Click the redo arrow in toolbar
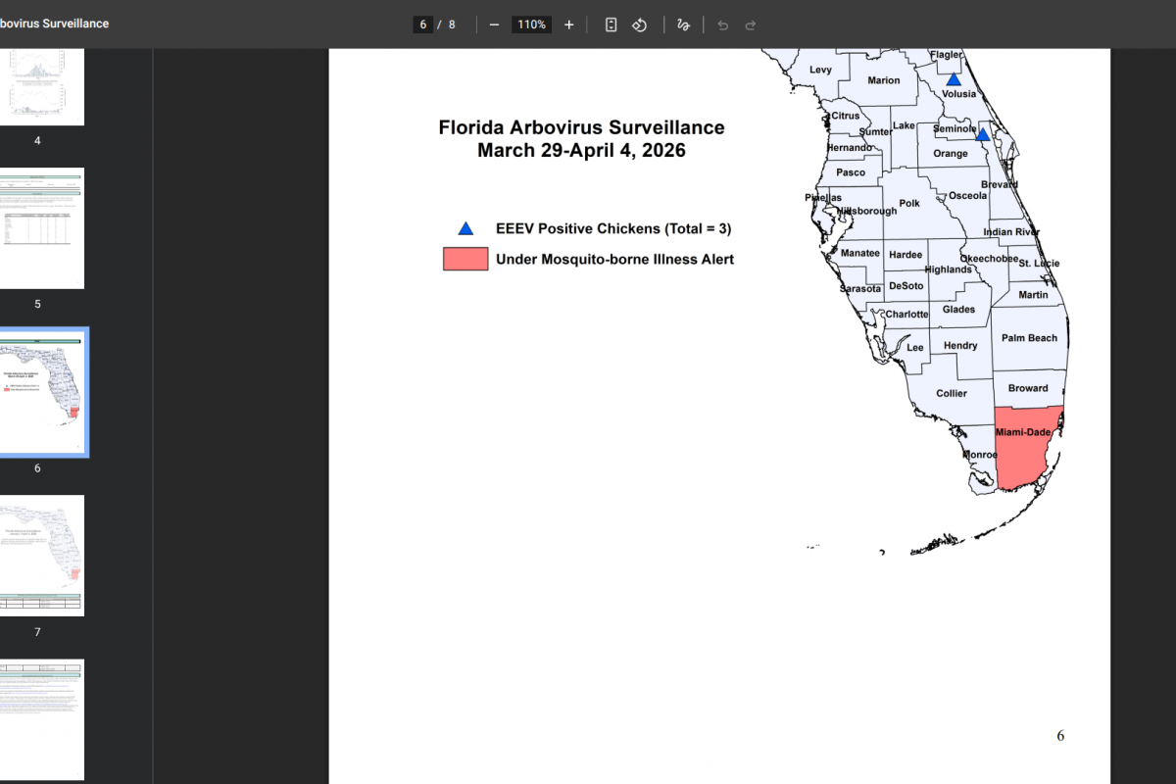 click(751, 24)
